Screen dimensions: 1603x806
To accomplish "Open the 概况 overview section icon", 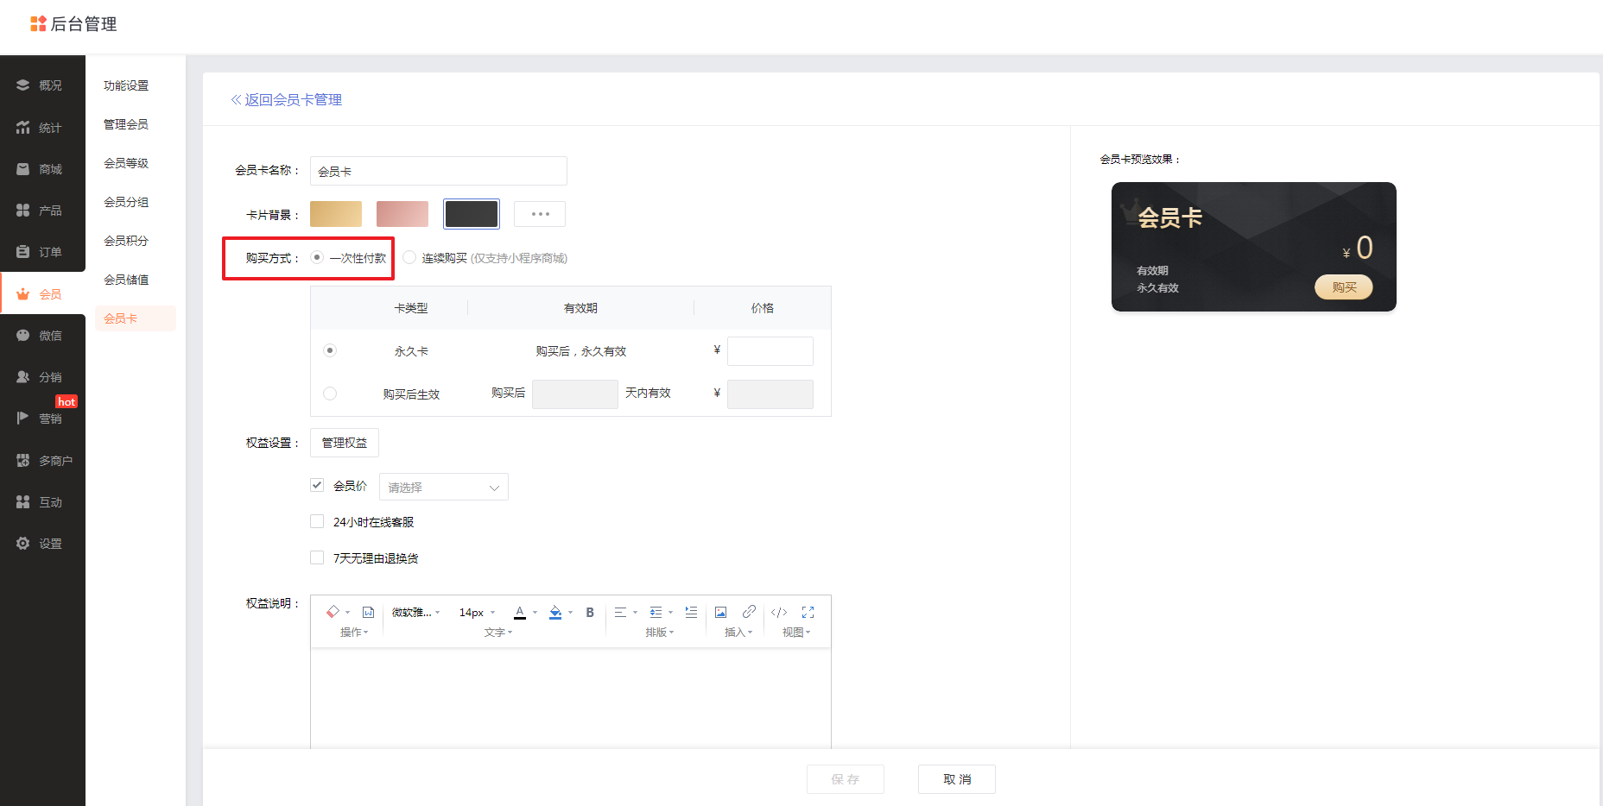I will point(23,85).
